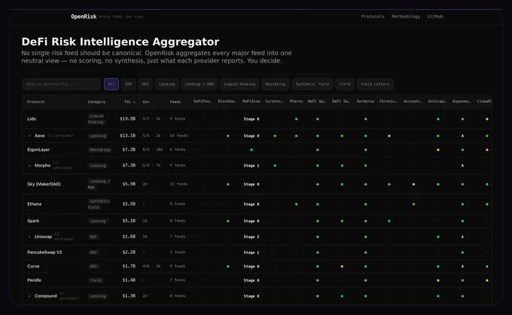Click the green DeFi Sa dot in Compound row
Screen dimensions: 512x315
342,296
